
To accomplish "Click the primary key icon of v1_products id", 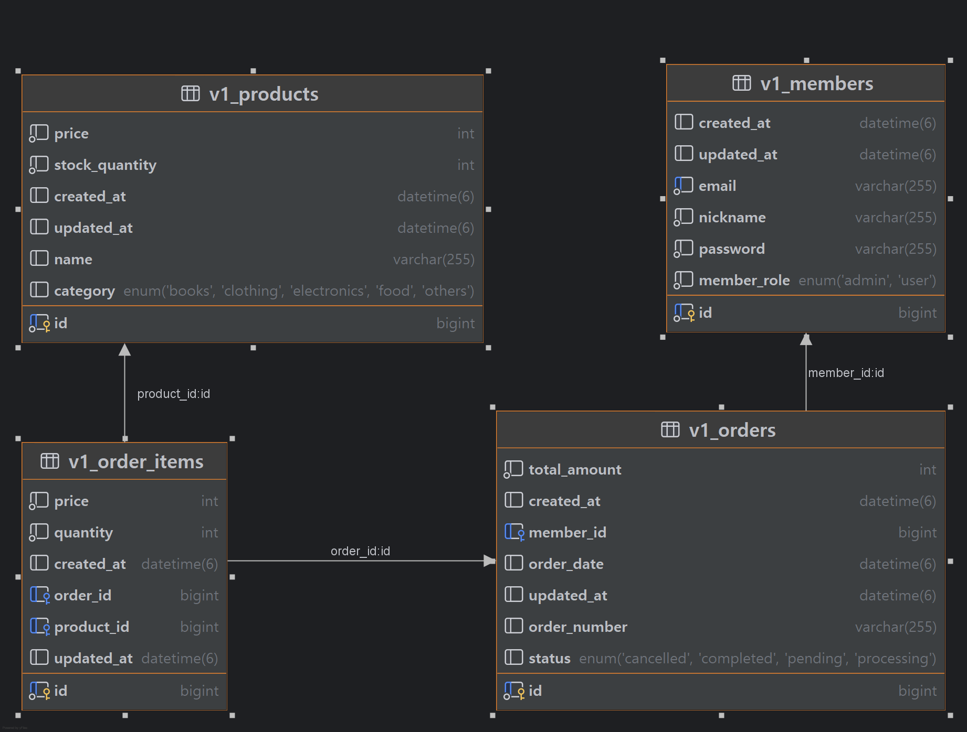I will (x=39, y=323).
